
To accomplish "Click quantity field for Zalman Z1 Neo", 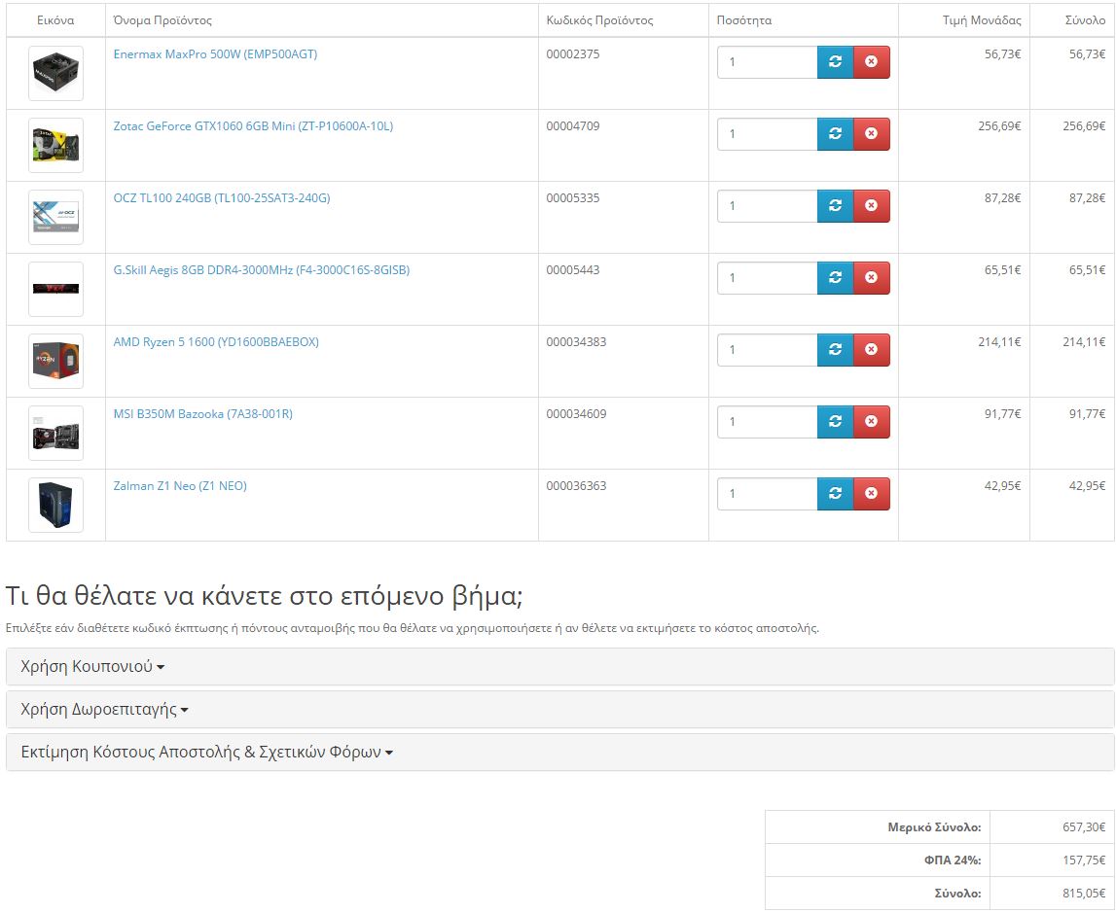I will pos(768,494).
